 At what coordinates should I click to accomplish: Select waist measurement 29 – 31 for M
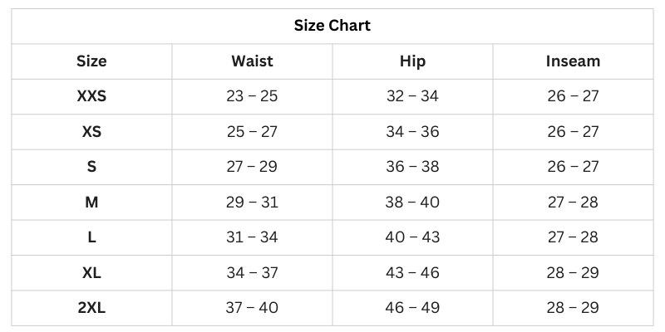(252, 203)
